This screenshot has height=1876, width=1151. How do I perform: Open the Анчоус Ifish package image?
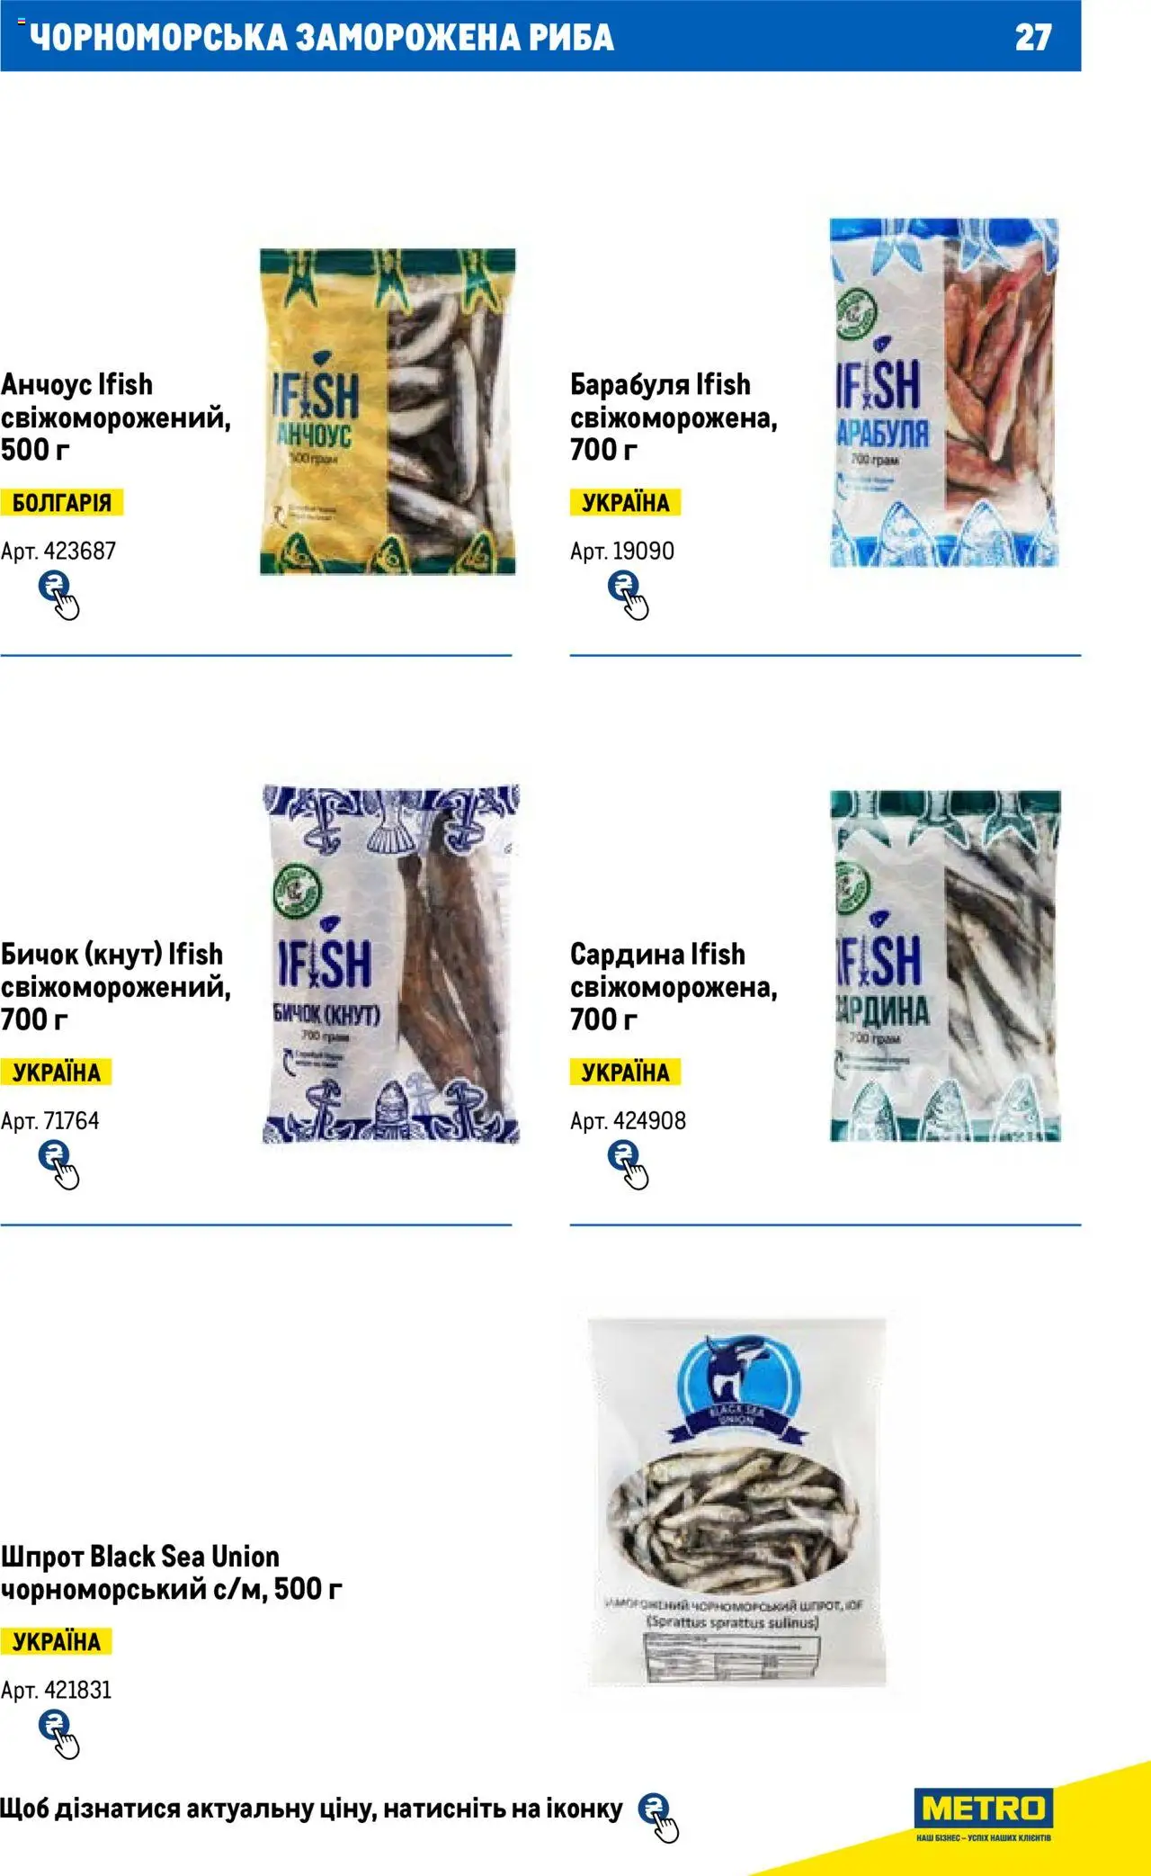pyautogui.click(x=388, y=412)
